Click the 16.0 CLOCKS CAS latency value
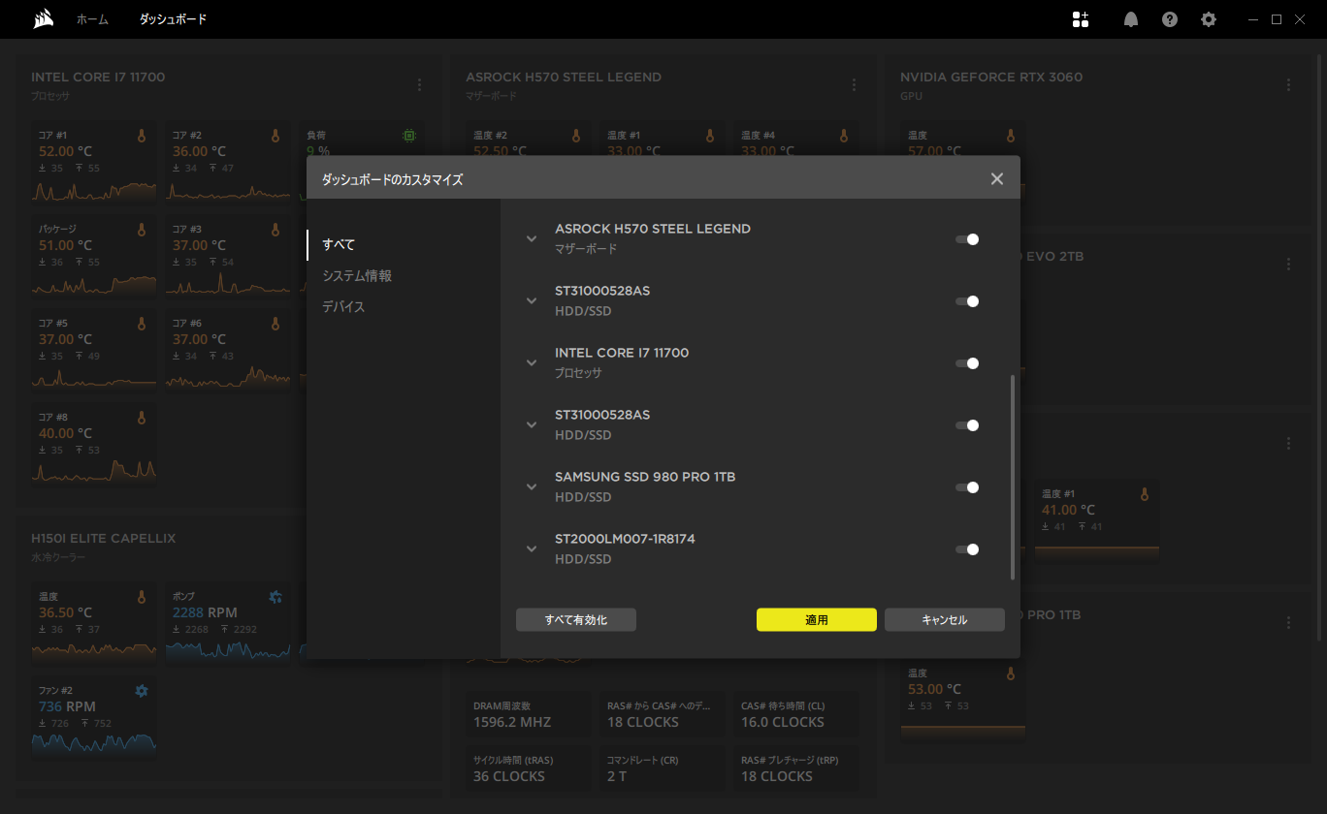This screenshot has width=1327, height=814. coord(783,722)
